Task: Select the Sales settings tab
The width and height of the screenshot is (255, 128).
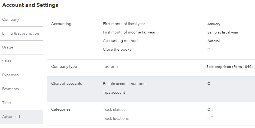Action: [x=7, y=61]
